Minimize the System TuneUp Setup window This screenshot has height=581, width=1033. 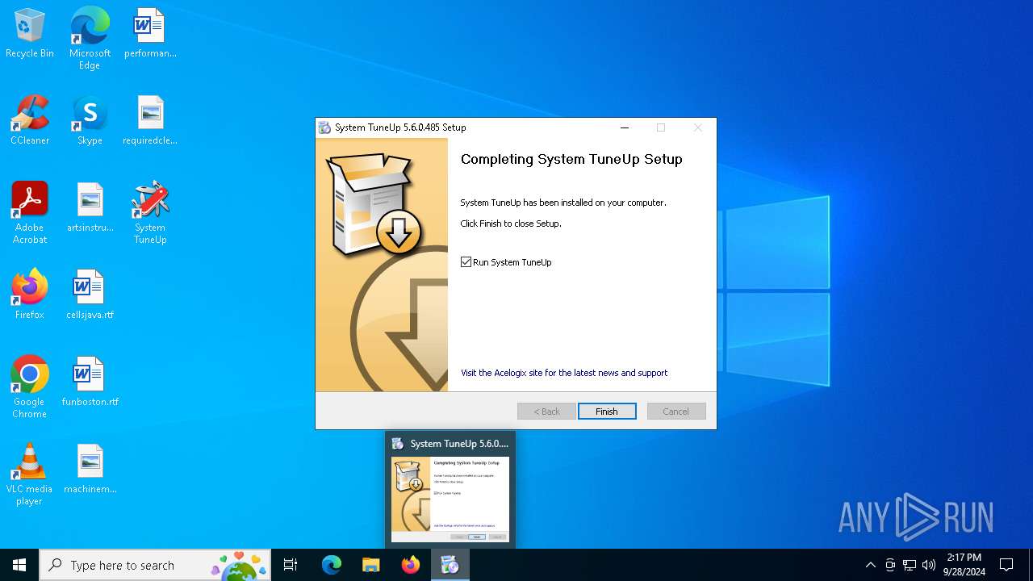click(624, 127)
